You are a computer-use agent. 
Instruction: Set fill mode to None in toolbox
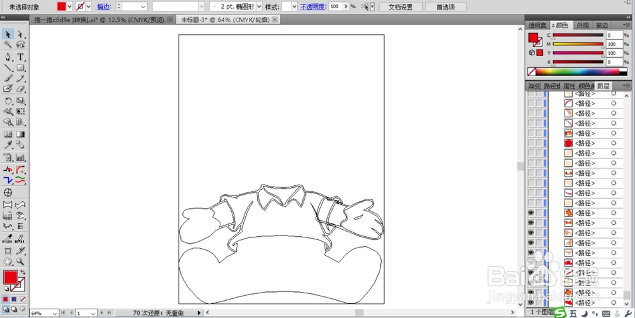click(x=23, y=299)
